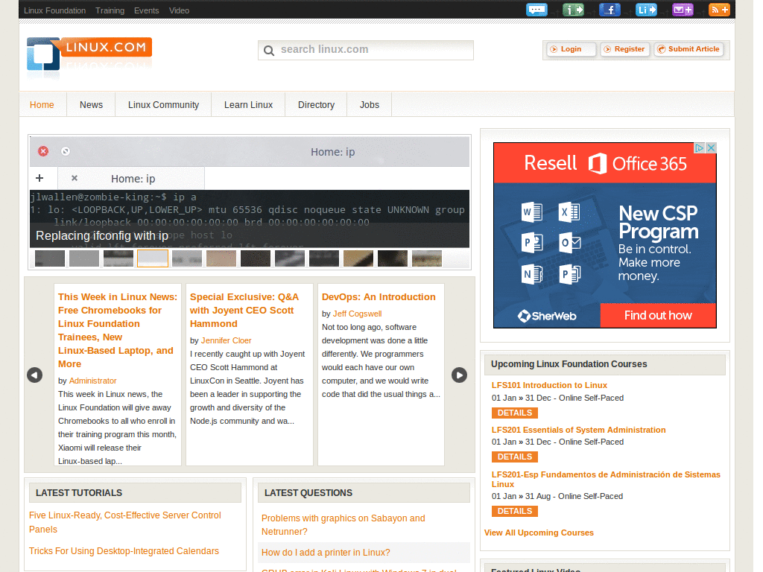Go to previous article with left arrow
Screen dimensions: 763x572
pos(34,375)
